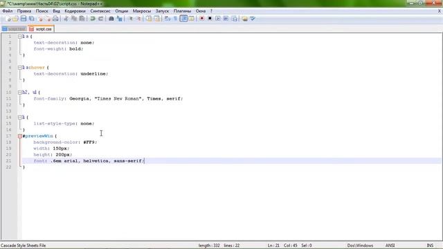Click the Paste toolbar icon
The image size is (443, 249).
pyautogui.click(x=82, y=19)
